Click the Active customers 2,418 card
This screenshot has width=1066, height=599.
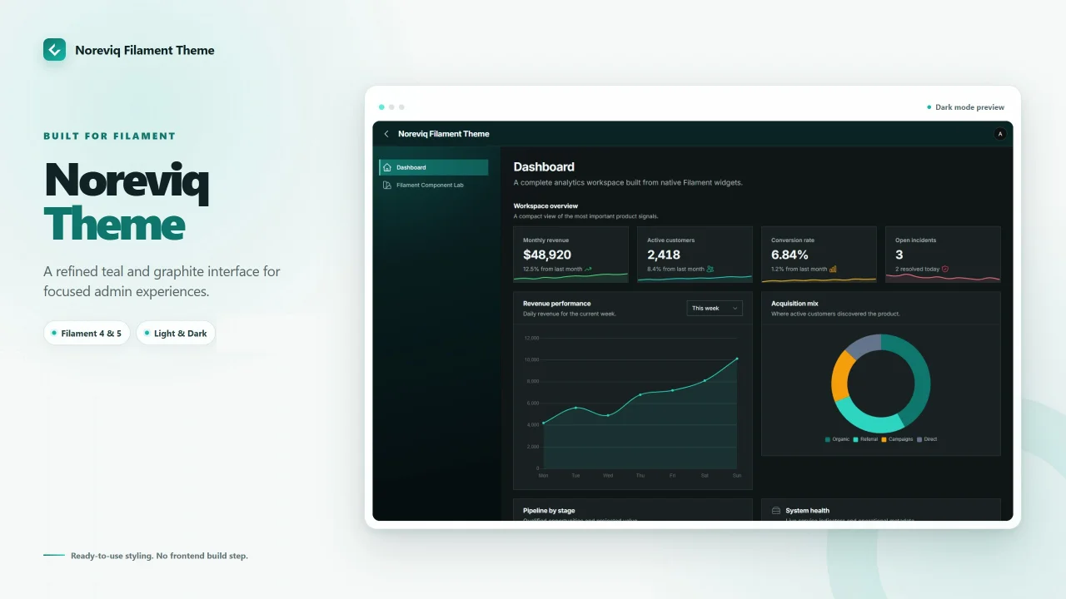pos(695,255)
